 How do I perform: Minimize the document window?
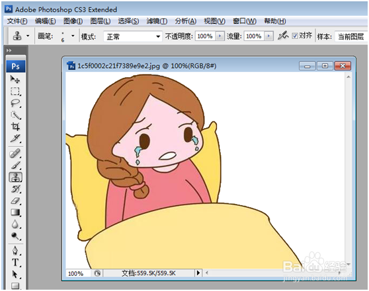[x=307, y=66]
